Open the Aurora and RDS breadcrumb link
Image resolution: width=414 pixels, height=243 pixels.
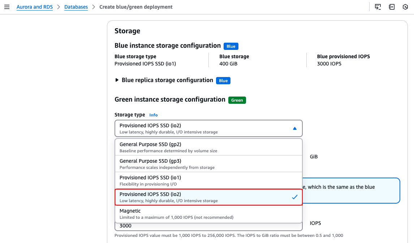tap(35, 7)
